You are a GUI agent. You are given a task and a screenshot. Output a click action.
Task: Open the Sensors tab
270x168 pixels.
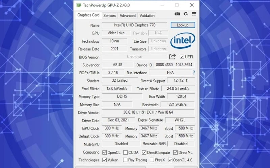[x=109, y=15]
